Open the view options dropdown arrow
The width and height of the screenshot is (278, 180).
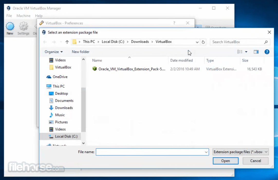coord(246,52)
